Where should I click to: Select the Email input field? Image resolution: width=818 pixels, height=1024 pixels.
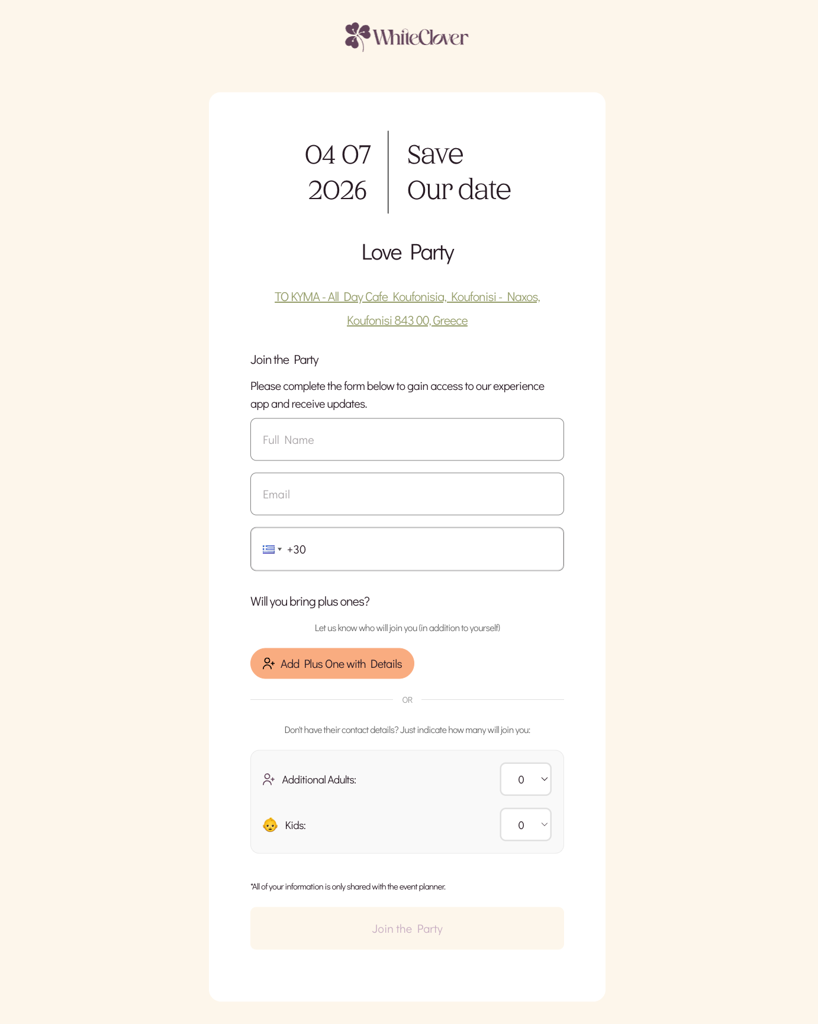[x=407, y=494]
